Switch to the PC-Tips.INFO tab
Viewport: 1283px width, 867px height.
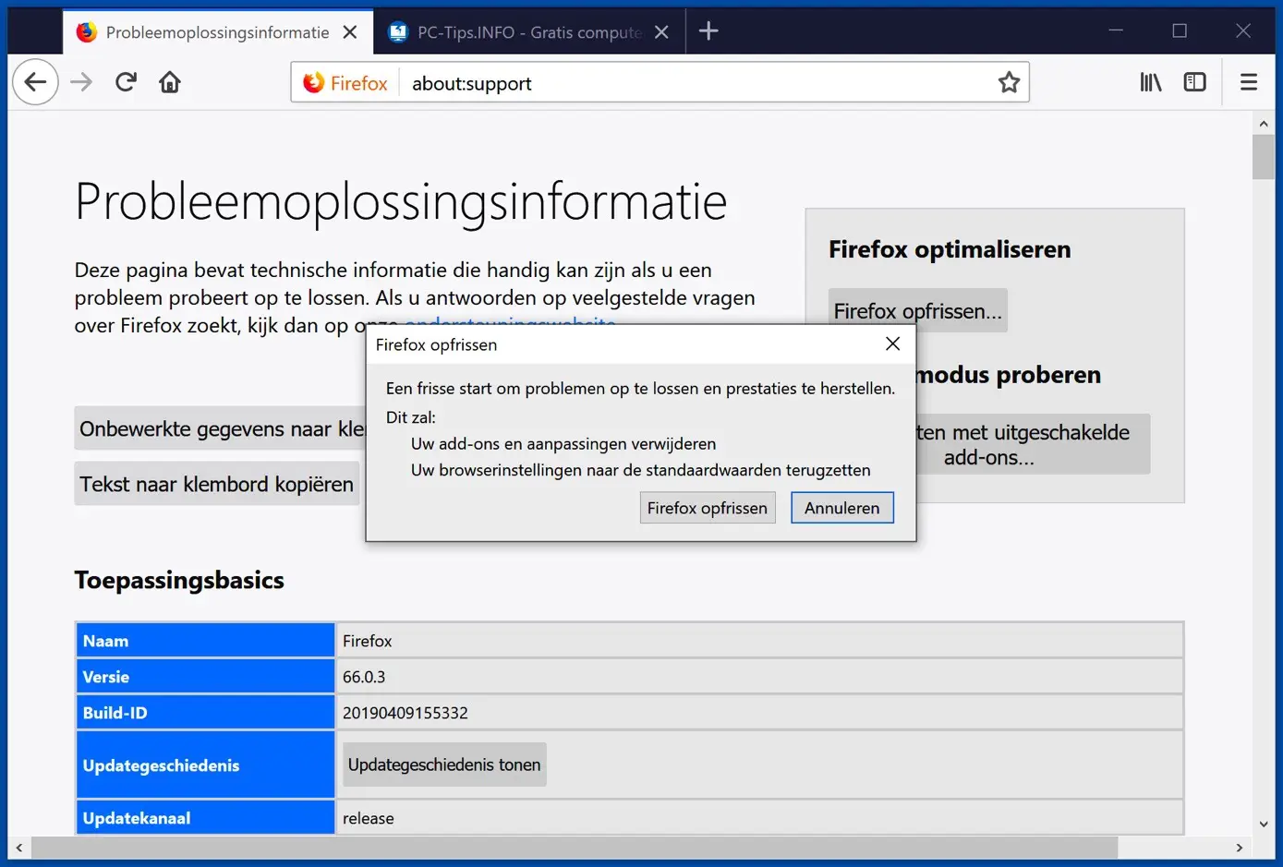529,32
